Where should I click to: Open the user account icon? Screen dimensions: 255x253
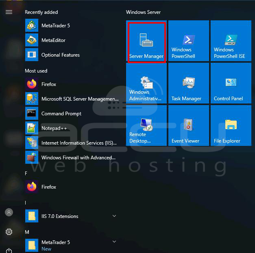(x=9, y=212)
